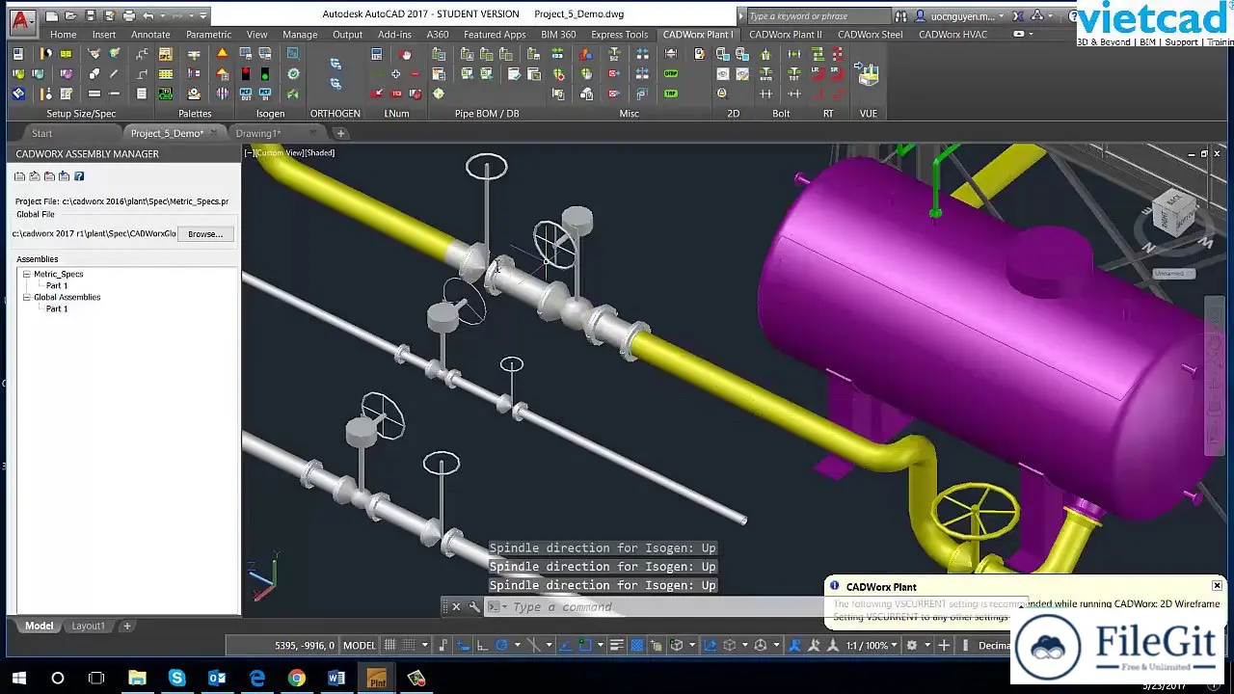Screen dimensions: 1234x694
Task: Switch to the Layout1 tab
Action: [x=88, y=626]
